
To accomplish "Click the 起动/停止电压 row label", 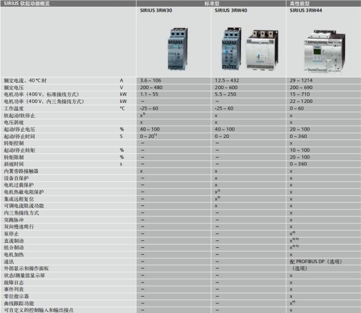I will pos(19,129).
